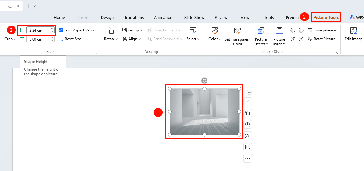Open the Design tab

tap(107, 18)
